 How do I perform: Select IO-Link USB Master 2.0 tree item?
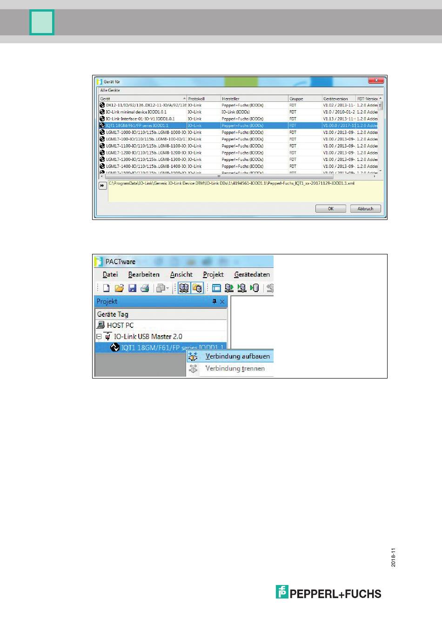pos(148,336)
